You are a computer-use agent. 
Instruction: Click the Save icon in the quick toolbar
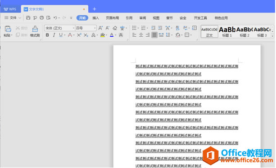[x=28, y=17]
